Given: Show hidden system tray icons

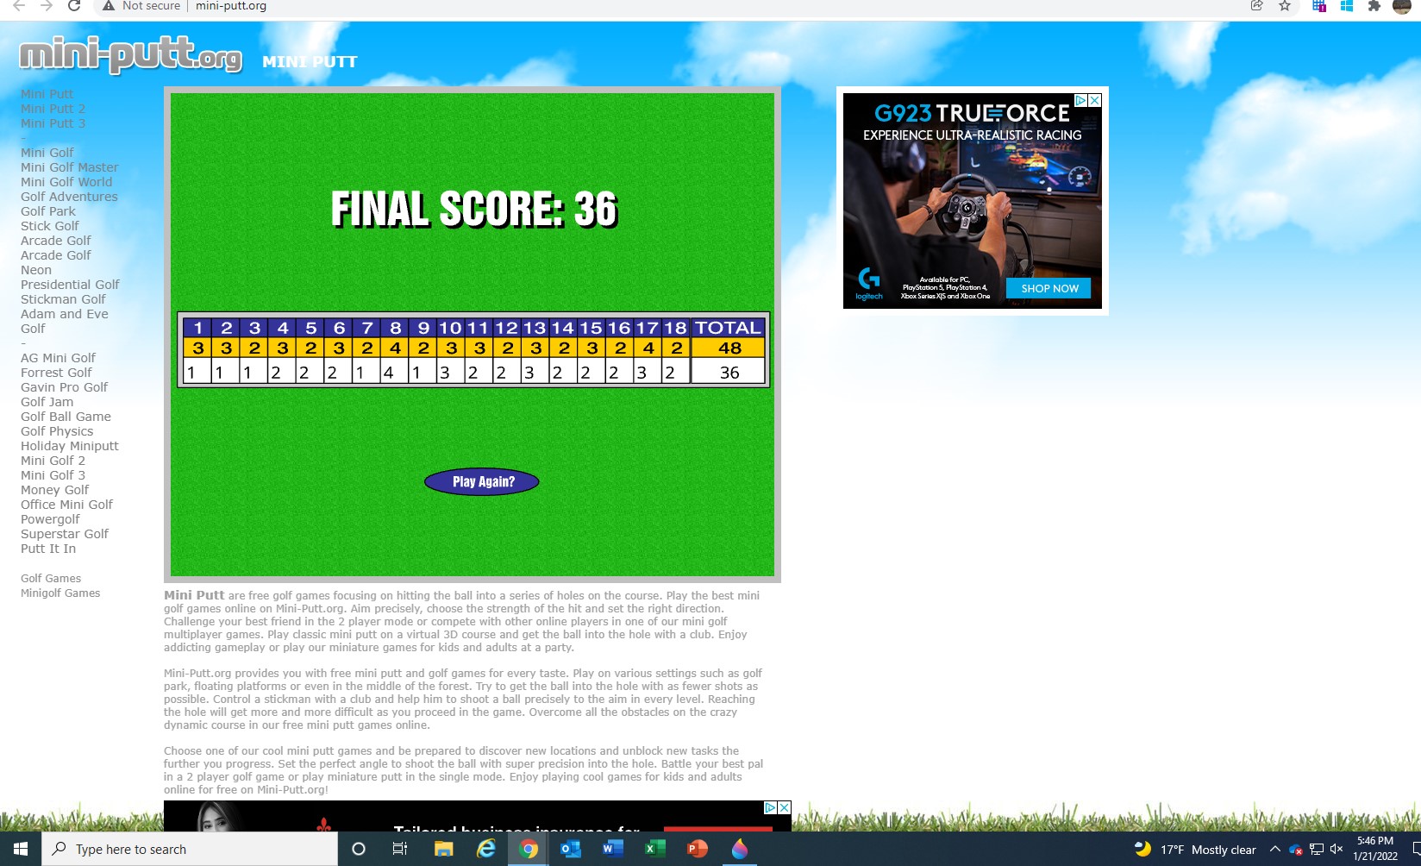Looking at the screenshot, I should click(1275, 849).
